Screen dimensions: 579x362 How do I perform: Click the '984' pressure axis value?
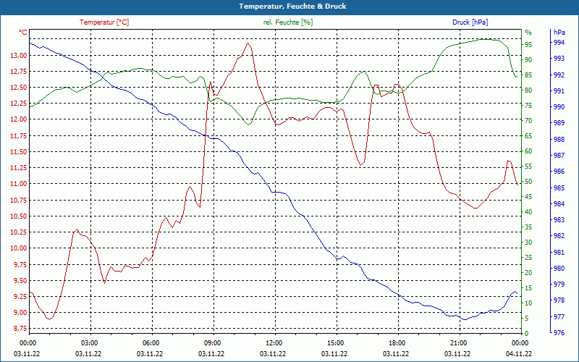(559, 204)
